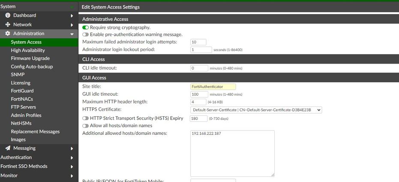The height and width of the screenshot is (182, 399).
Task: Expand the Network submenu arrow
Action: [72, 25]
